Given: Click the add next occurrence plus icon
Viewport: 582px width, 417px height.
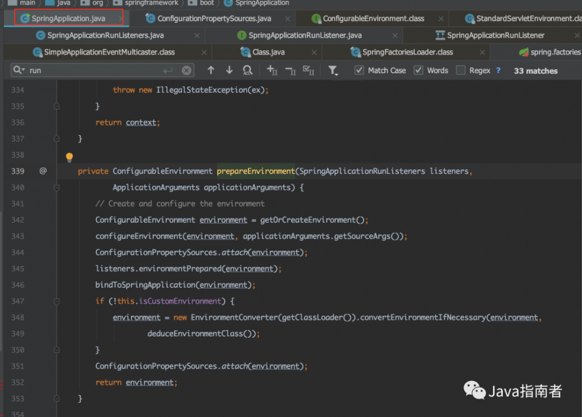Looking at the screenshot, I should 272,70.
